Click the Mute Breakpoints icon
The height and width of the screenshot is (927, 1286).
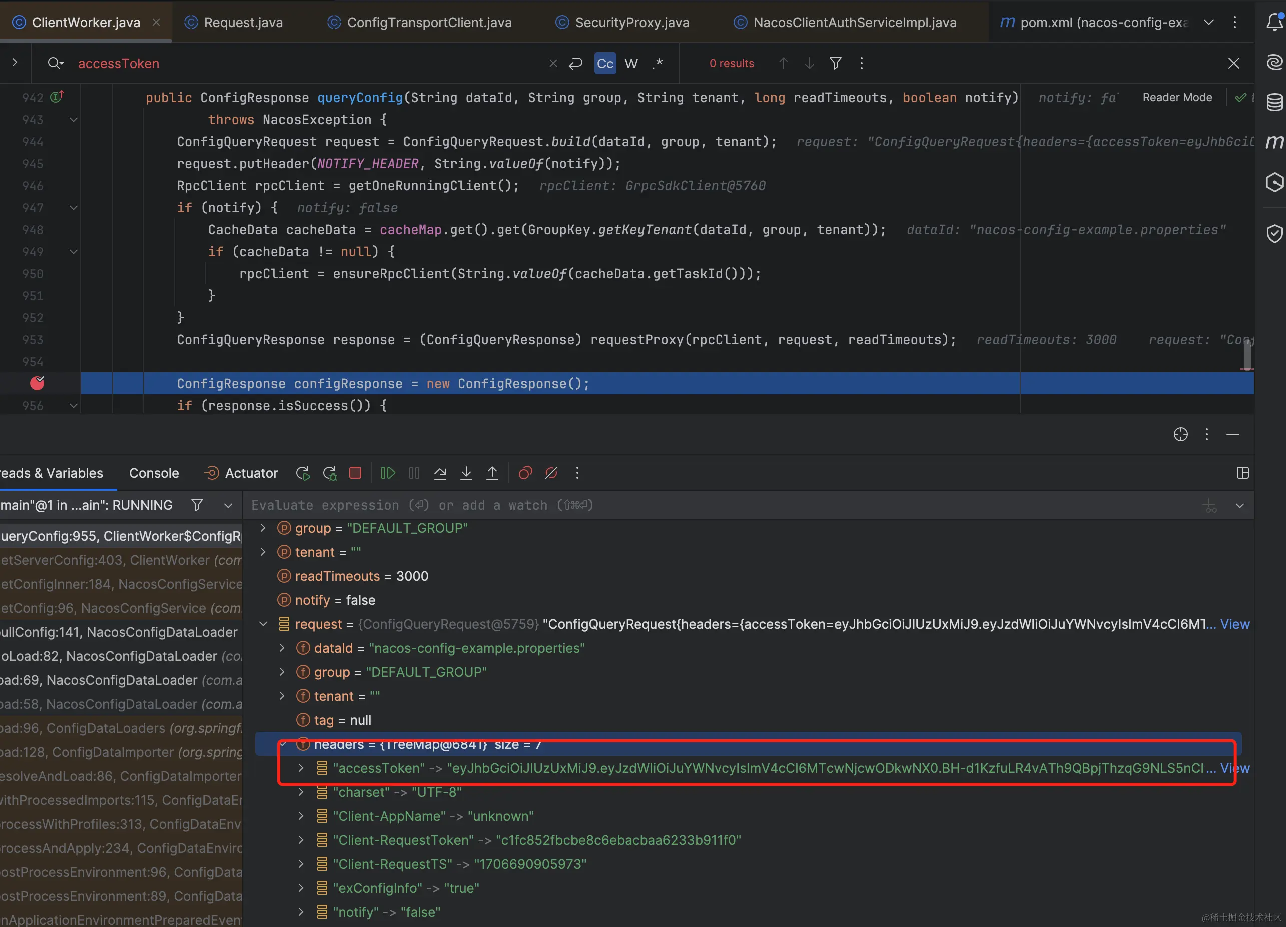tap(551, 473)
